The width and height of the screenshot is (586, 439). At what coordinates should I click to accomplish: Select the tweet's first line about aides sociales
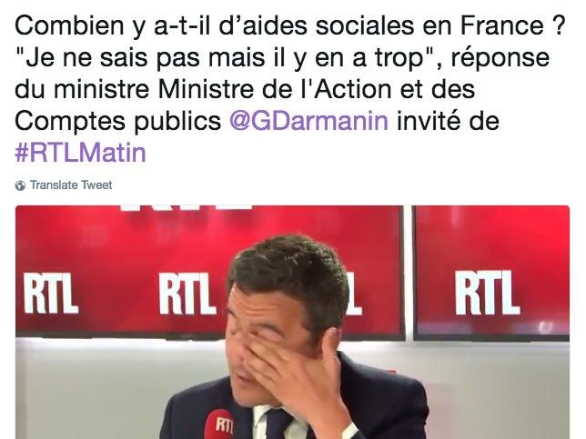tap(289, 26)
